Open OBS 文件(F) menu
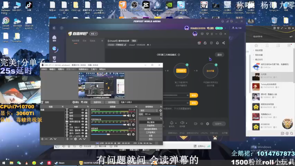Viewport: 295px width, 166px height. click(44, 69)
